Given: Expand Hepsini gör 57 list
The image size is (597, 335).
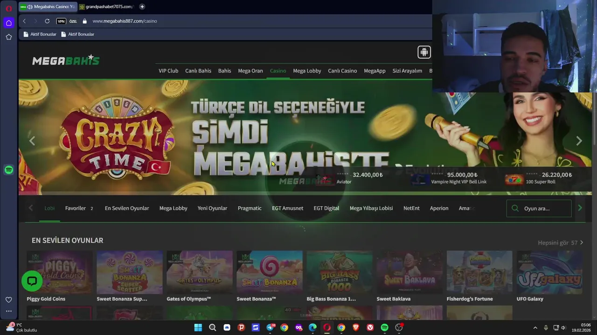Looking at the screenshot, I should click(x=560, y=242).
